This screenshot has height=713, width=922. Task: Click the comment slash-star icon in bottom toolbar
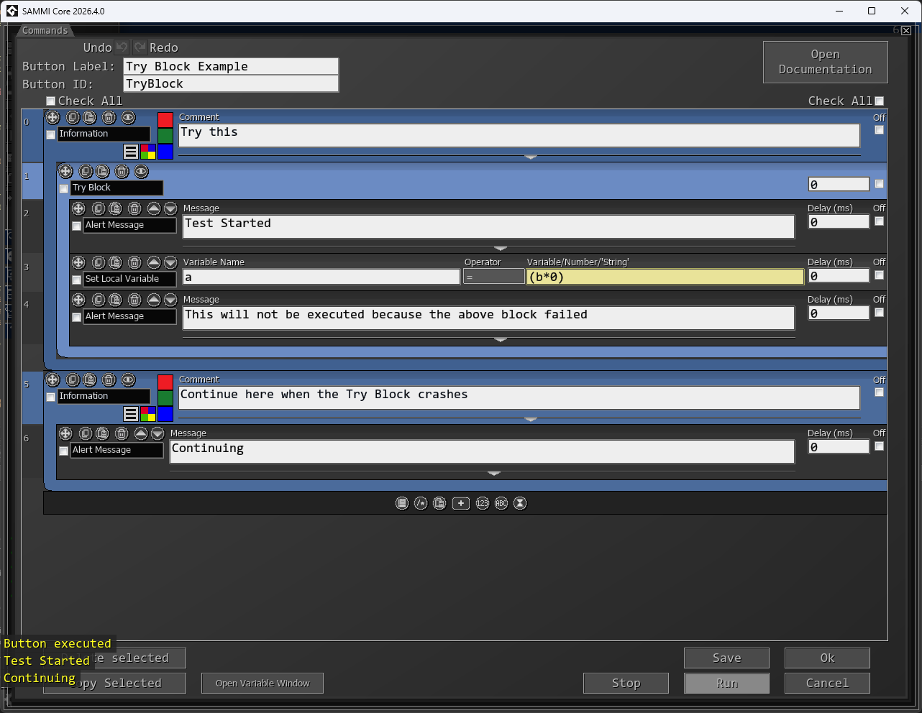[421, 503]
